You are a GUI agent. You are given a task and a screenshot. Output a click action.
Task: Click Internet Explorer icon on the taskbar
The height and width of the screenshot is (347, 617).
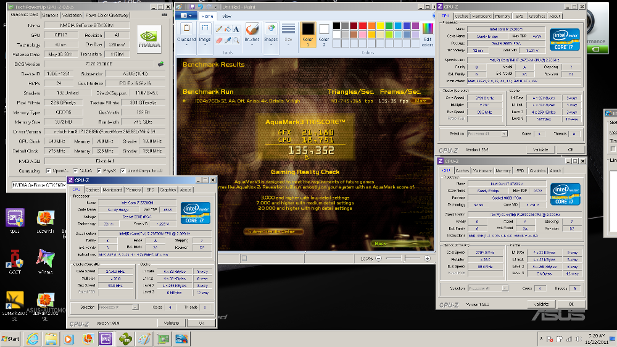point(33,339)
